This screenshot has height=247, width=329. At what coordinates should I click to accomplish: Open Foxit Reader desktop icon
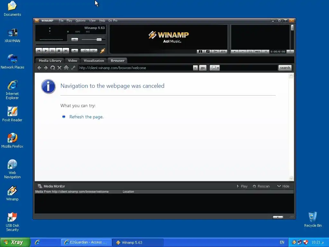click(12, 114)
